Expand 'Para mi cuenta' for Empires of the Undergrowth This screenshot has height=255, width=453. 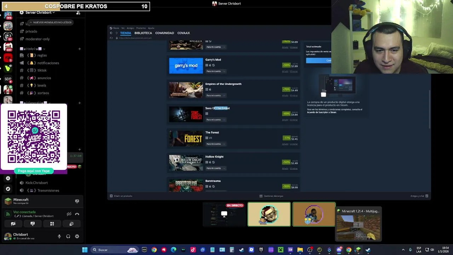click(x=215, y=95)
